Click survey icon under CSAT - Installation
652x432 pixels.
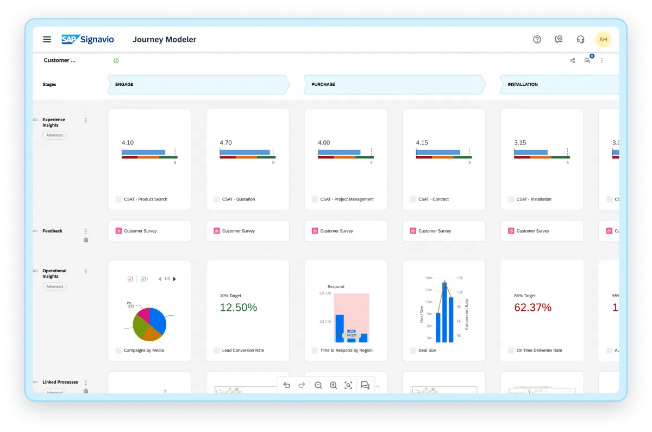tap(511, 231)
